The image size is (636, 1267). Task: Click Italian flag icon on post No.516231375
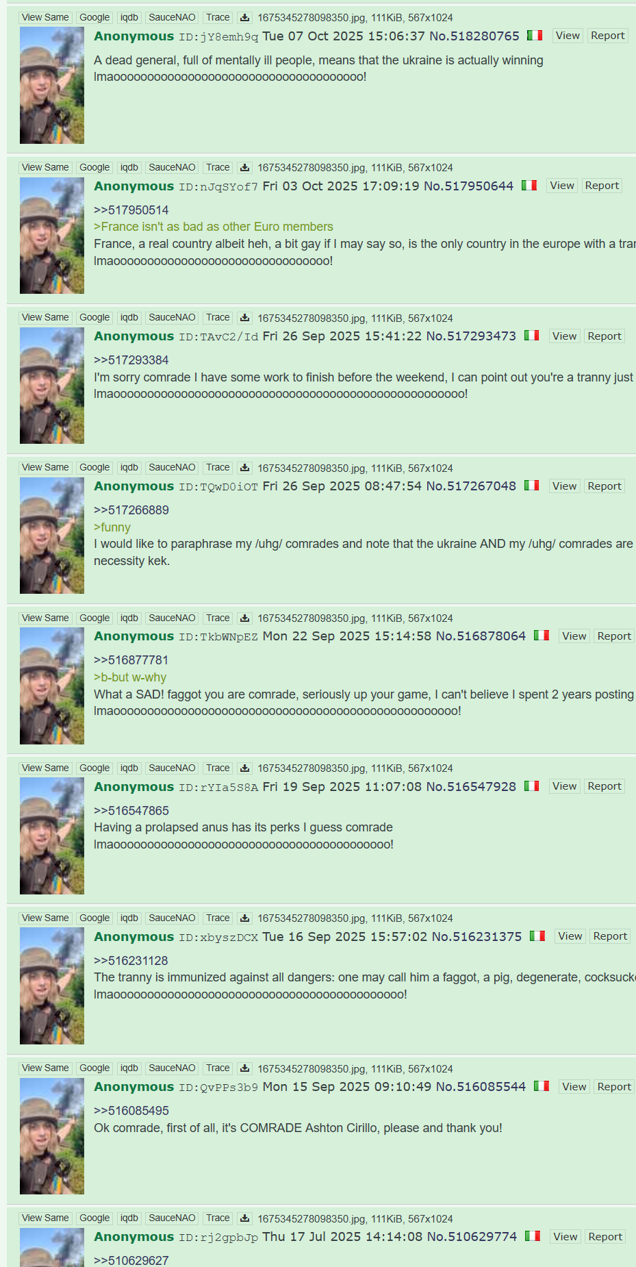click(537, 936)
